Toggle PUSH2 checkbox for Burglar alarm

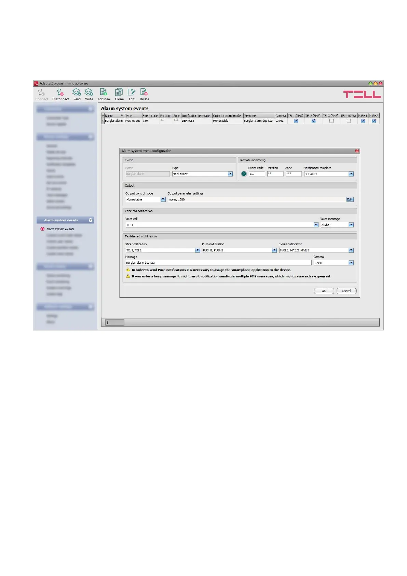click(374, 121)
